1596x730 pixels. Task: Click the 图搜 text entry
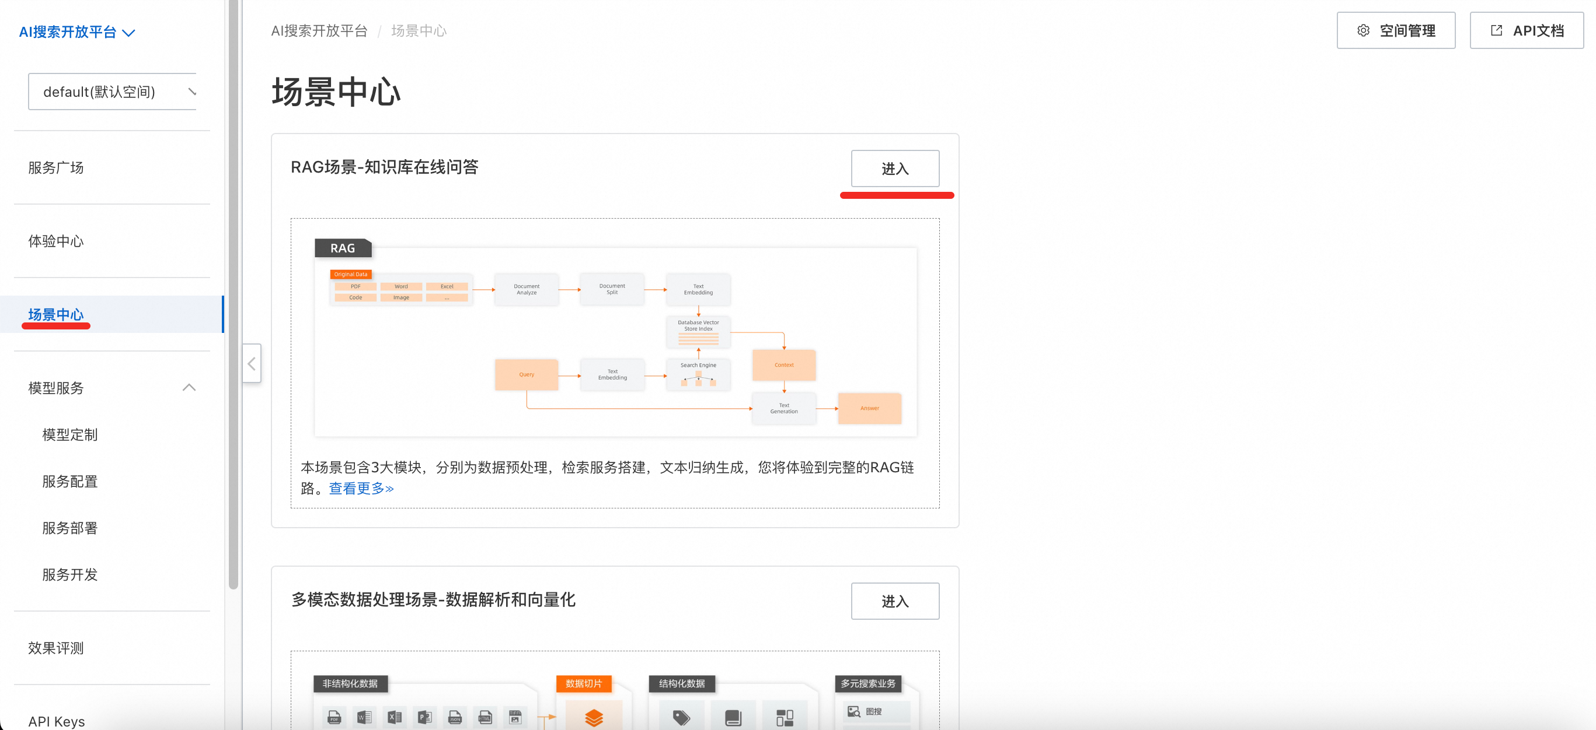(873, 711)
